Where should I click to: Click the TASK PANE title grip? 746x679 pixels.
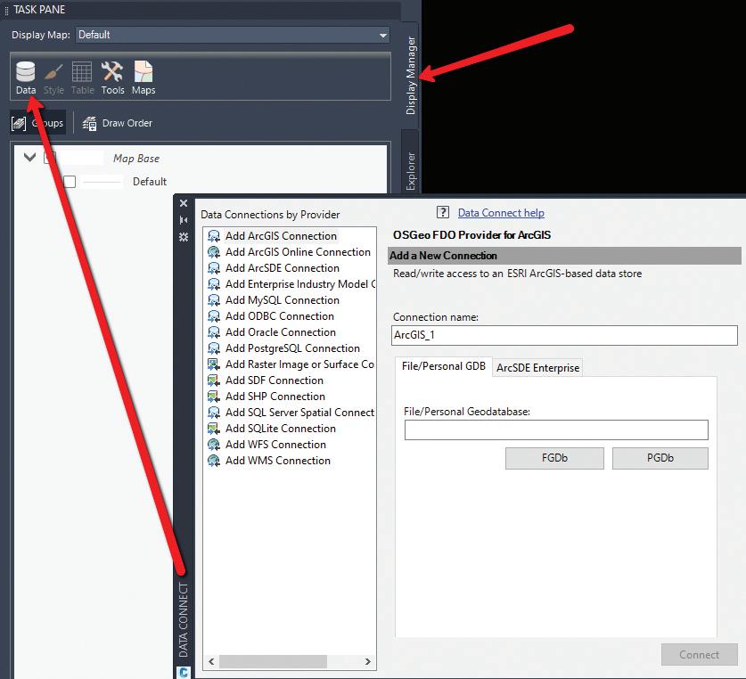(x=6, y=11)
